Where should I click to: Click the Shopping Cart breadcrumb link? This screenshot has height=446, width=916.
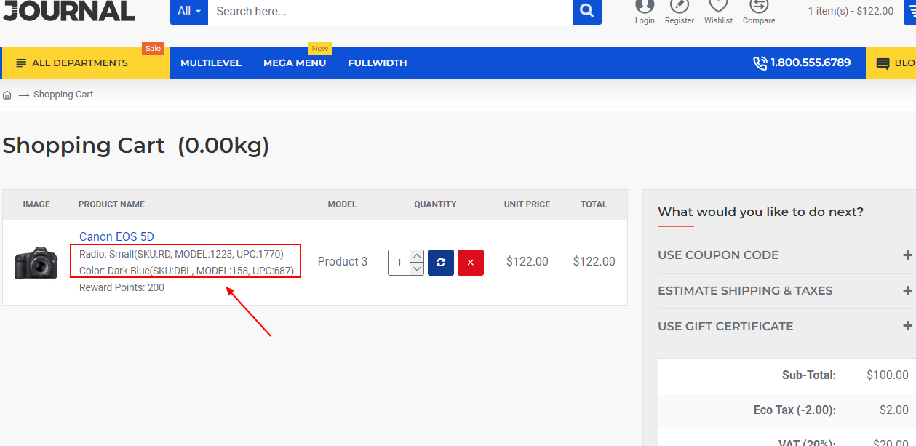[x=63, y=95]
